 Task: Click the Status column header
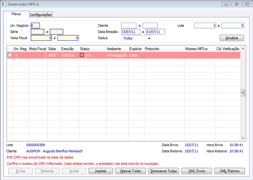tap(93, 49)
